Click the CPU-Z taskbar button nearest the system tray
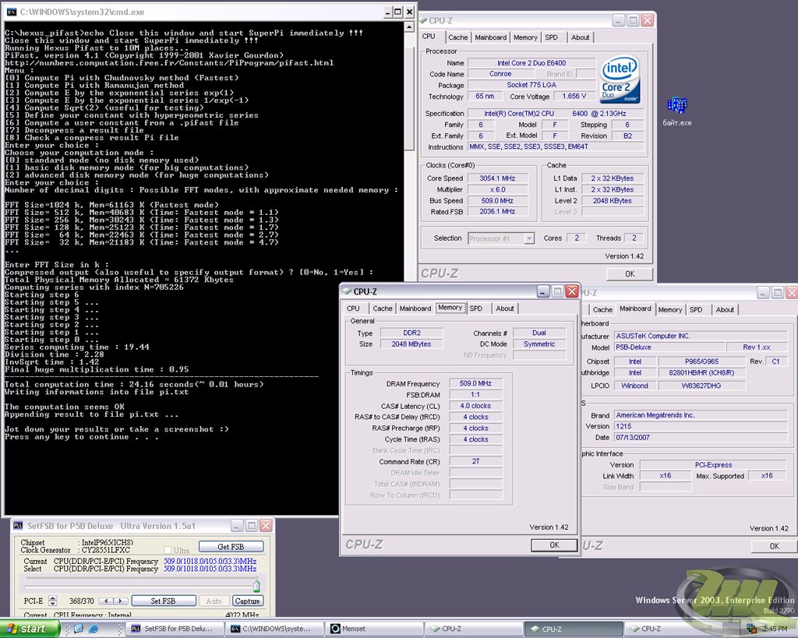This screenshot has width=798, height=638. tap(674, 629)
